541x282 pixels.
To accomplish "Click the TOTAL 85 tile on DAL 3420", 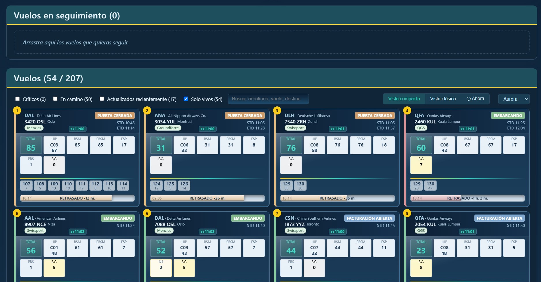I will click(31, 145).
